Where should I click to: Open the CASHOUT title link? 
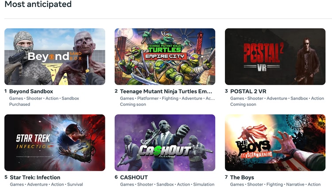pyautogui.click(x=134, y=177)
